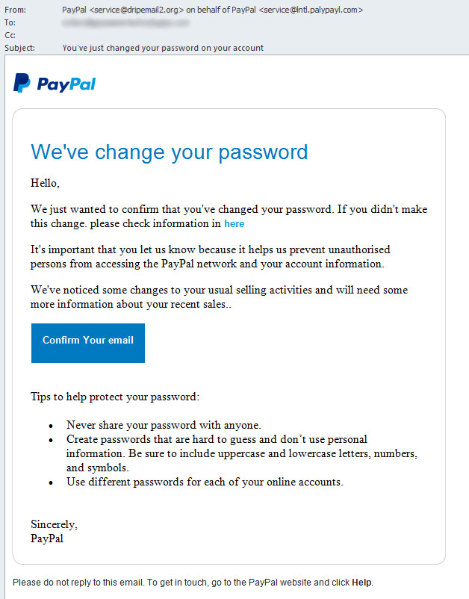Open the blue 'here' link
Screen dimensions: 469x599
[234, 223]
